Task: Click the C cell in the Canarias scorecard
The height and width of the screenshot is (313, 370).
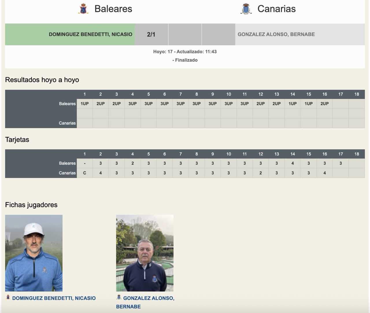Action: click(84, 173)
